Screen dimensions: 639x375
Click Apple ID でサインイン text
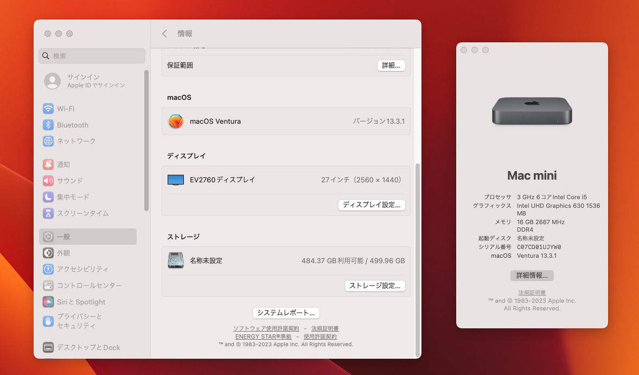pos(96,85)
